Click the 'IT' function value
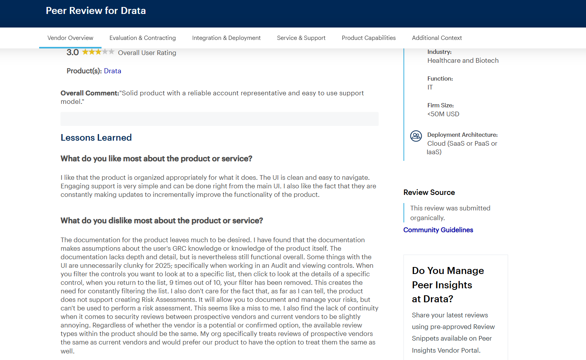 point(430,87)
